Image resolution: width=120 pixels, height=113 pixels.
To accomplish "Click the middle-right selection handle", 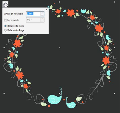I will tap(115, 48).
